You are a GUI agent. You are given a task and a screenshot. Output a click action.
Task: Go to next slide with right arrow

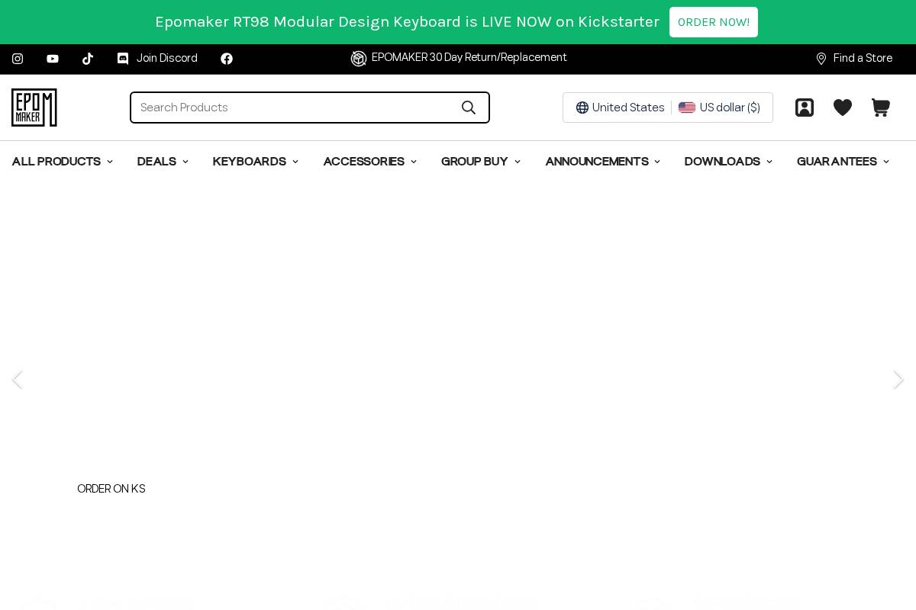pos(898,380)
